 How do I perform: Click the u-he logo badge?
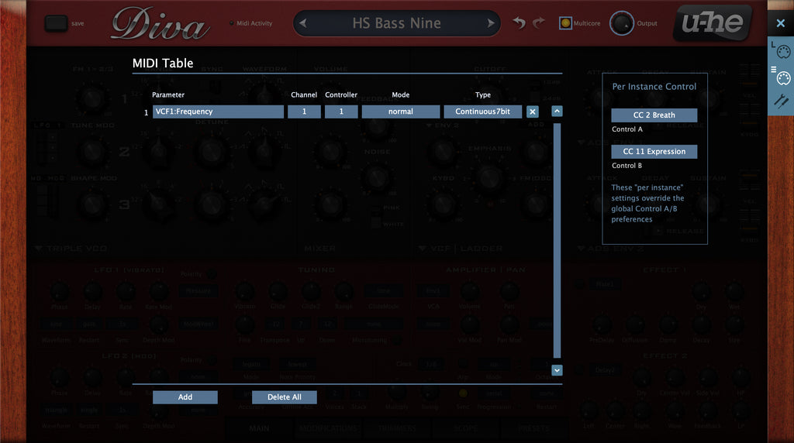click(713, 22)
